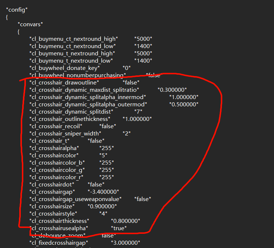
Task: Click "cl_crosshair_drawoutline" setting name
Action: [64, 83]
